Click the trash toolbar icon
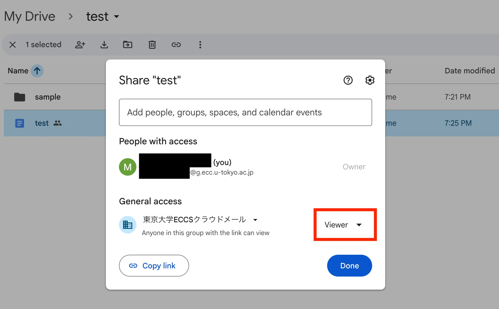Viewport: 499px width, 309px height. tap(152, 44)
